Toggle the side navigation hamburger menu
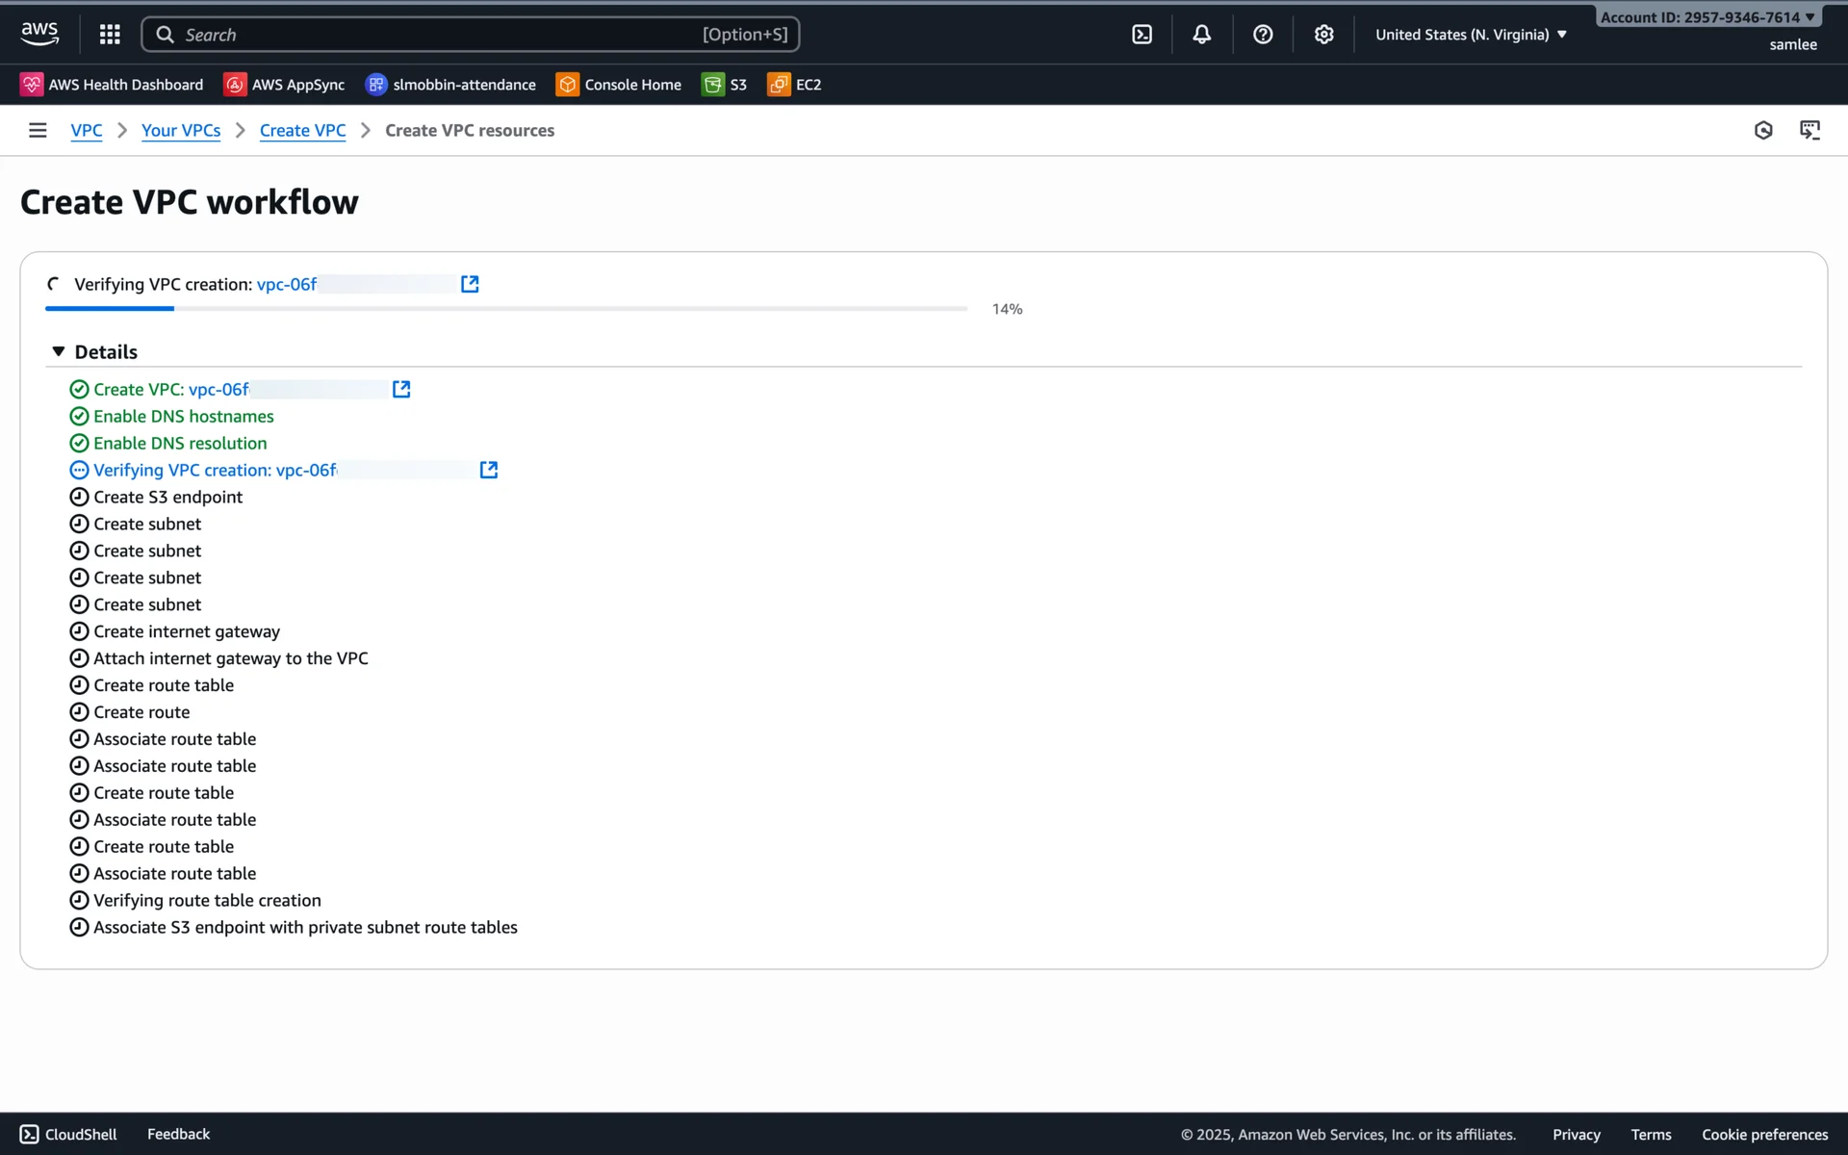This screenshot has width=1848, height=1155. 38,130
